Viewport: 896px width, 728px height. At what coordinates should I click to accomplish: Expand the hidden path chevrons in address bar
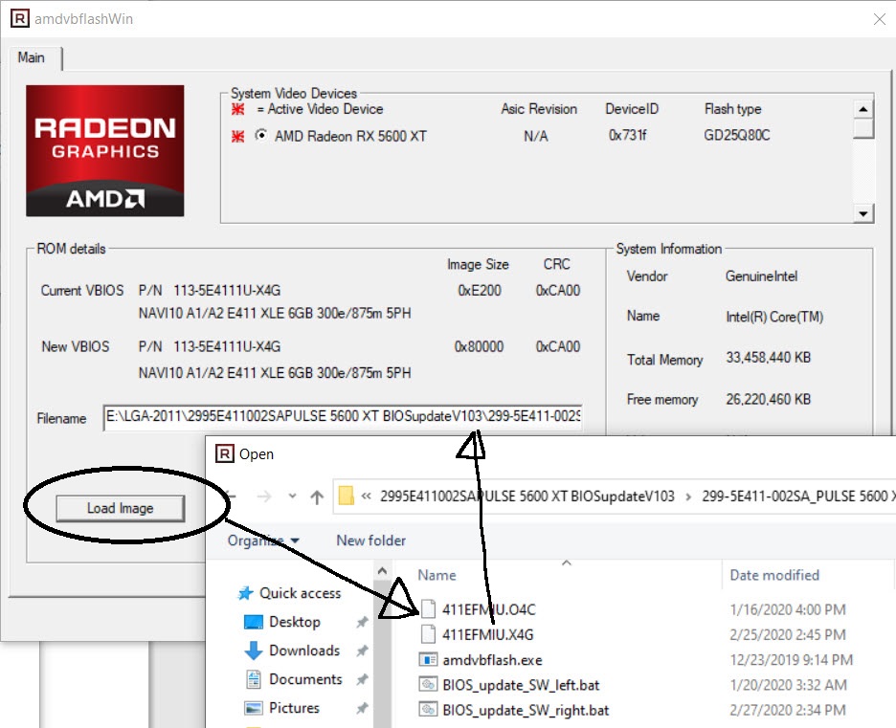pos(367,496)
